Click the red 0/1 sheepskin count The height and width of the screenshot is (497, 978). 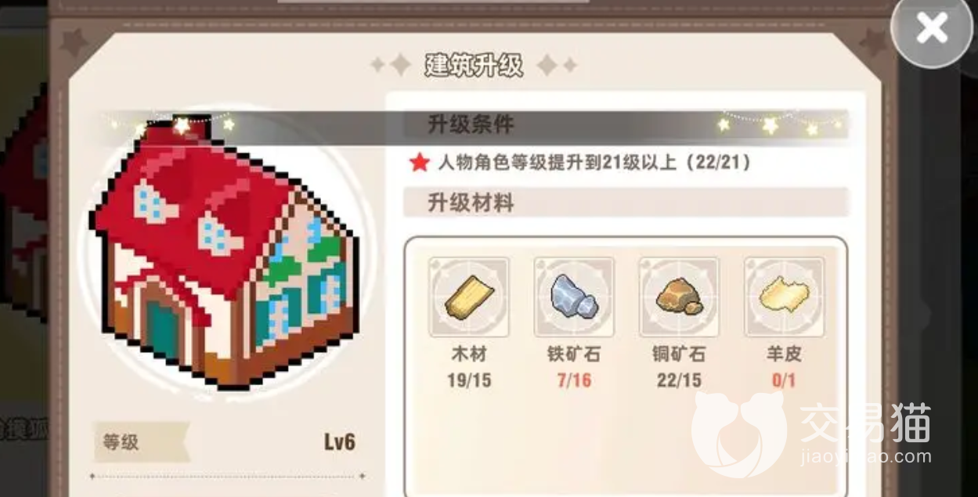(784, 380)
